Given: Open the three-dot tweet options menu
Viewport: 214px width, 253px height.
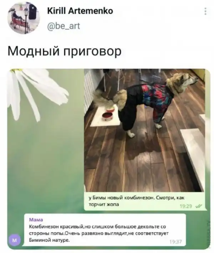Looking at the screenshot, I should (205, 11).
